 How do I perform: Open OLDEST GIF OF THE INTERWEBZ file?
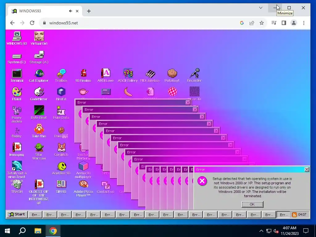click(x=39, y=192)
